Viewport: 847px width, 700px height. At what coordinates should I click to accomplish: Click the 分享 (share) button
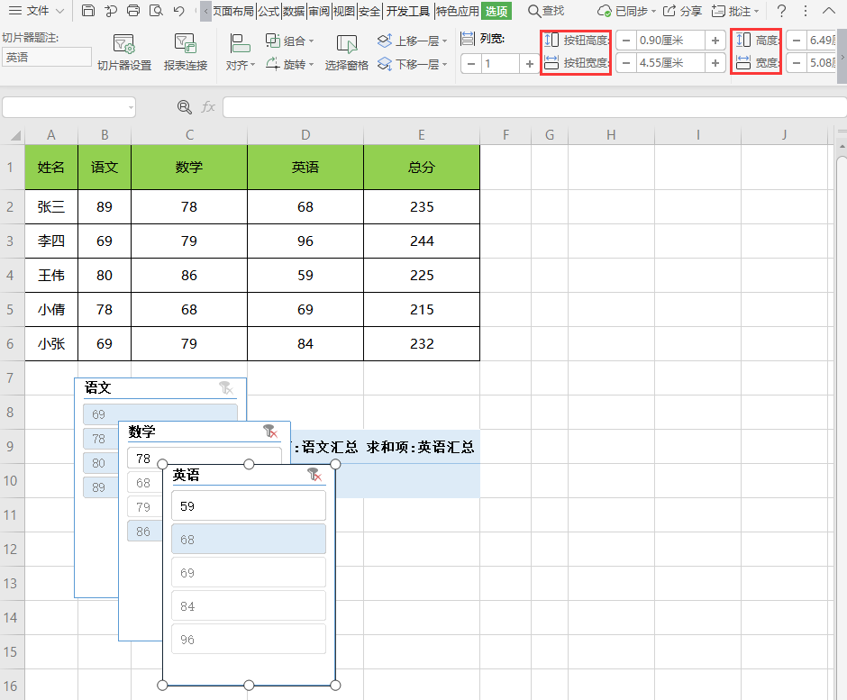click(x=682, y=11)
